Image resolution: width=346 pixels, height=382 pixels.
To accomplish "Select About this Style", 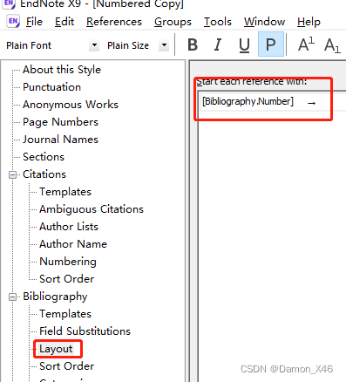I will pos(62,70).
